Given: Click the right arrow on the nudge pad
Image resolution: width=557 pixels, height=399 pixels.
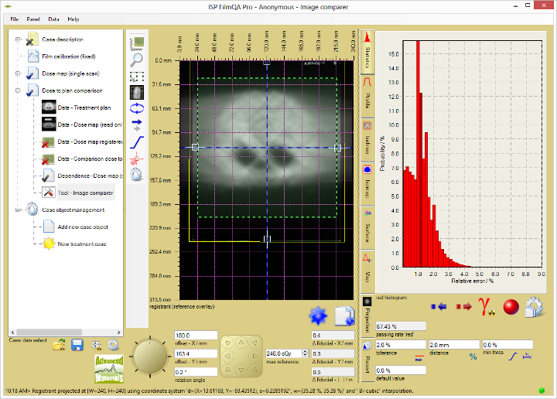Looking at the screenshot, I should pos(255,356).
